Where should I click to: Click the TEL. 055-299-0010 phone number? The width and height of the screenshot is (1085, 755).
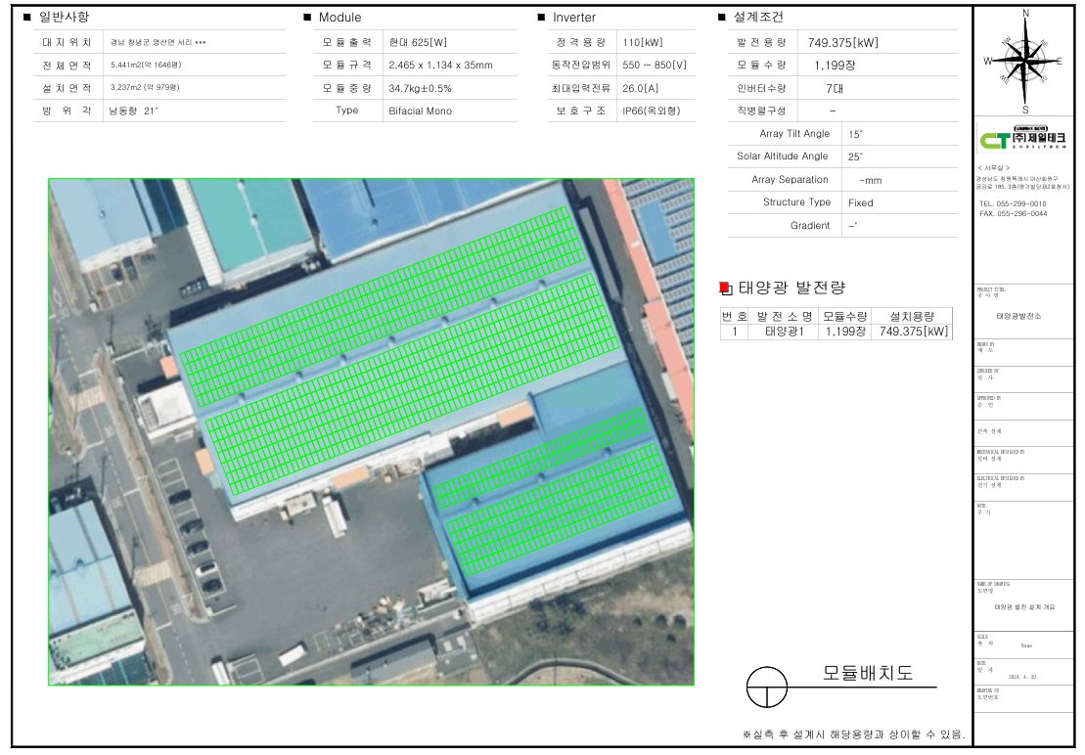pos(1012,203)
